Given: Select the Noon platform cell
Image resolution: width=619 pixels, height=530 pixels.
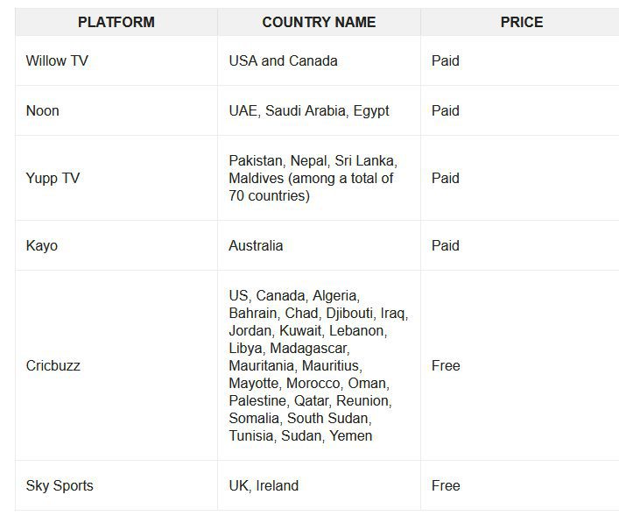Looking at the screenshot, I should [116, 110].
